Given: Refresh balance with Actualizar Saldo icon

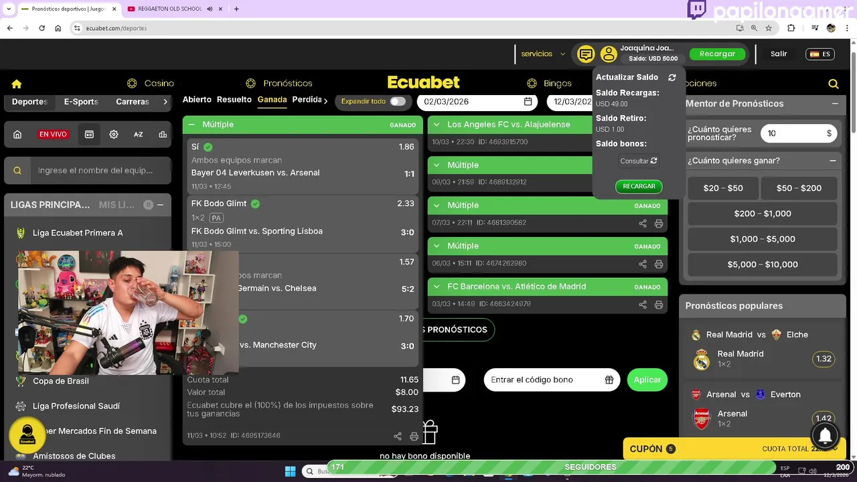Looking at the screenshot, I should point(672,78).
